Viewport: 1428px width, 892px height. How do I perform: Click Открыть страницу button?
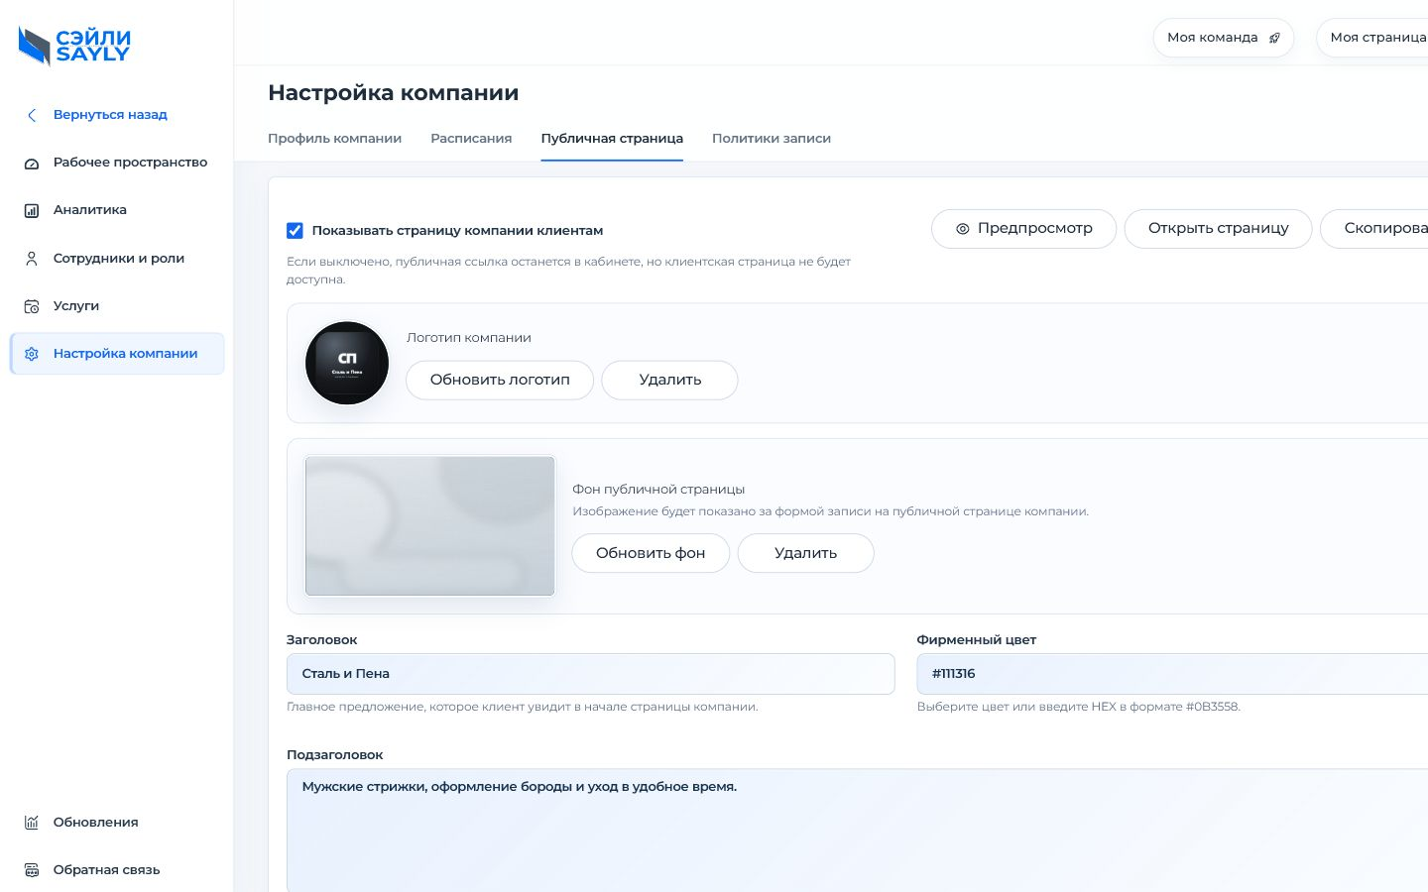coord(1218,229)
